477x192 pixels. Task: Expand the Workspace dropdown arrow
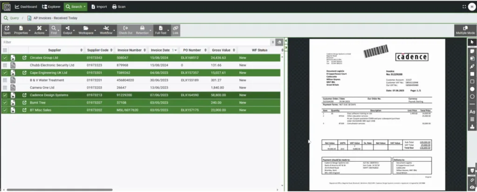pyautogui.click(x=95, y=31)
